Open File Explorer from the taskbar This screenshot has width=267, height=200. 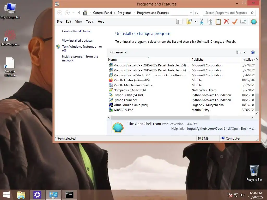point(21,195)
